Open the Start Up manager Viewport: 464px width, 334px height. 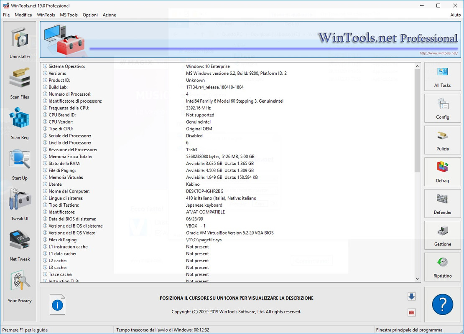click(x=20, y=164)
